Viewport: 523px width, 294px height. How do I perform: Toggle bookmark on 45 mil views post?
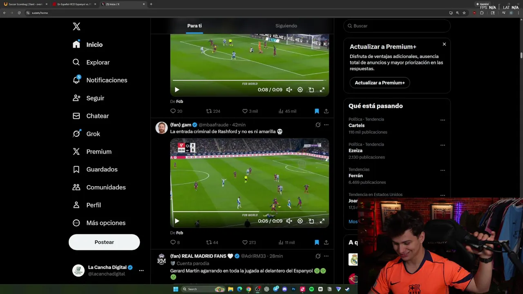(x=317, y=111)
